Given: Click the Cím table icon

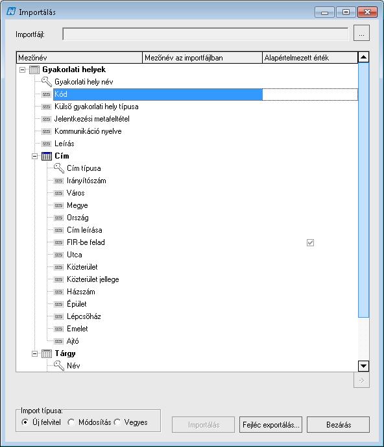Looking at the screenshot, I should click(x=47, y=156).
